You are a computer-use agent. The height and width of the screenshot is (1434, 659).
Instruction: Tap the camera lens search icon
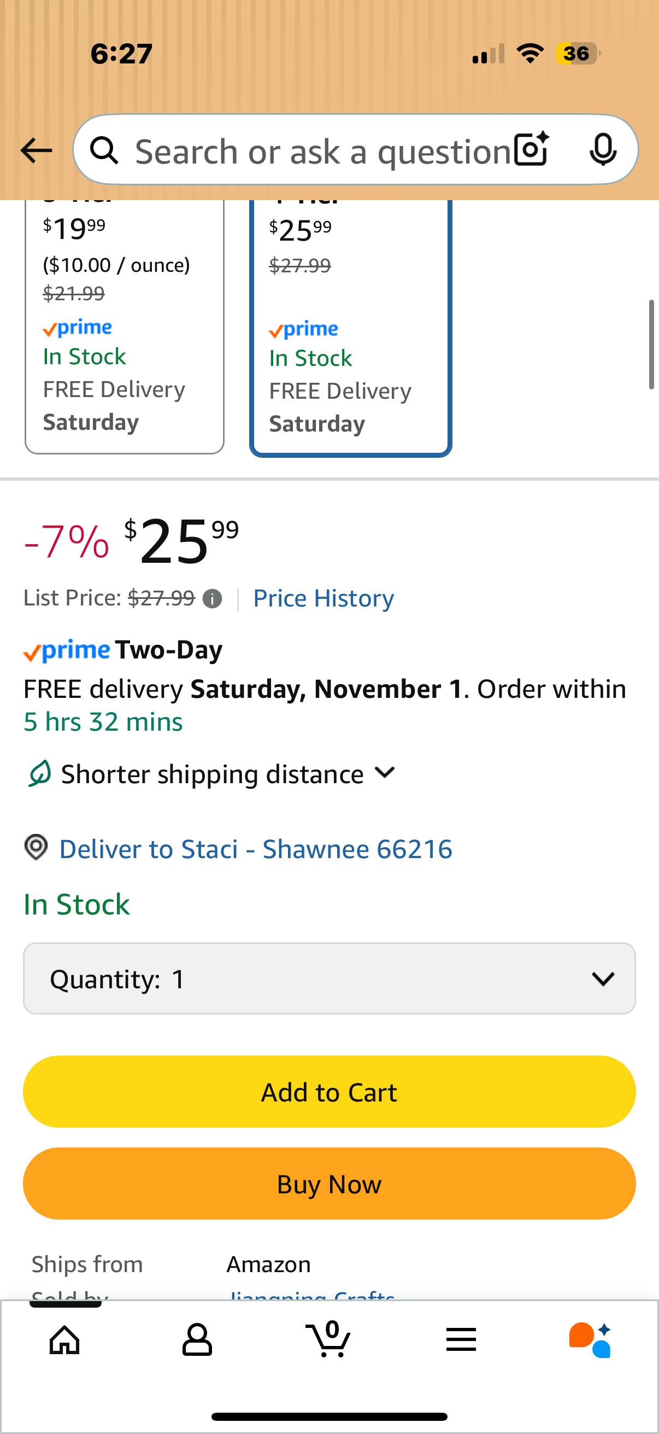point(531,149)
